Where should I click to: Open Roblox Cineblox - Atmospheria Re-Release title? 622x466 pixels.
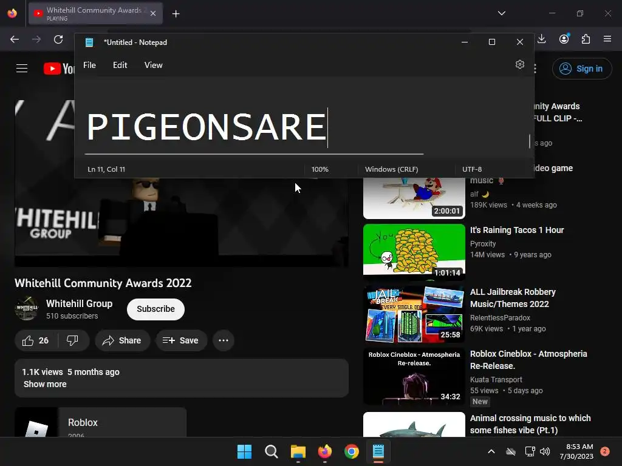pyautogui.click(x=528, y=360)
